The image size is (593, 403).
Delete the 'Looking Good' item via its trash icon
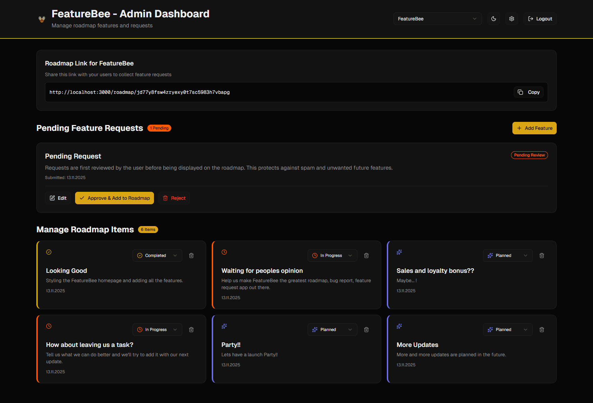[191, 255]
